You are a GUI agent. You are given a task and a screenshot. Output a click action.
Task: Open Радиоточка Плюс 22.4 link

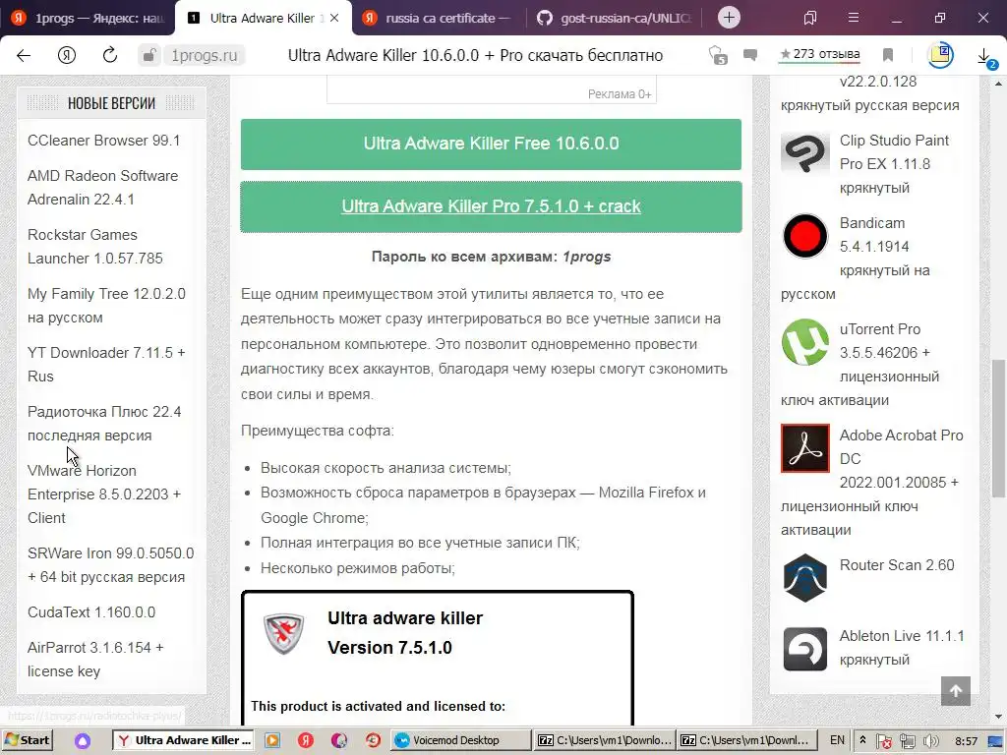(104, 424)
